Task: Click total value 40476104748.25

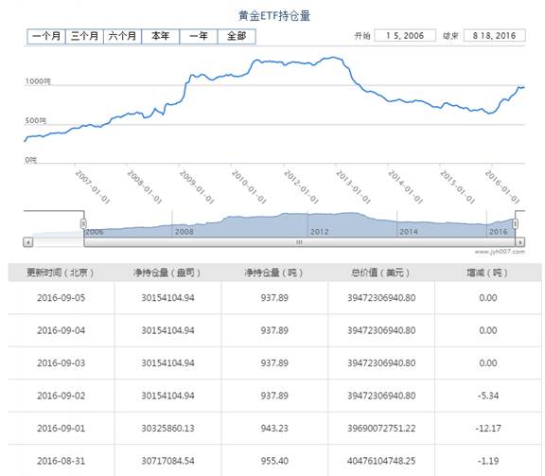Action: pyautogui.click(x=381, y=461)
